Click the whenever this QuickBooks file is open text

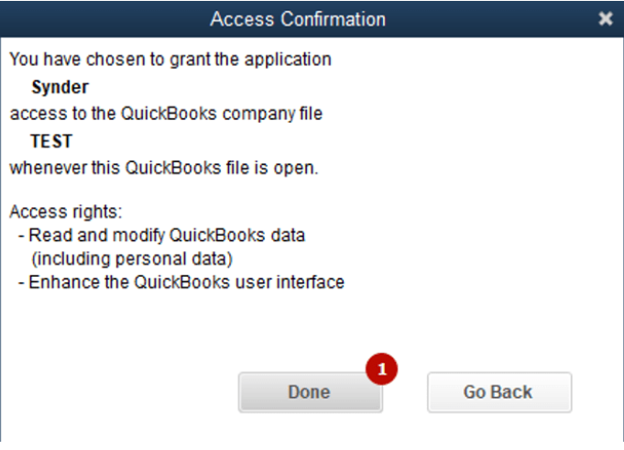[164, 168]
